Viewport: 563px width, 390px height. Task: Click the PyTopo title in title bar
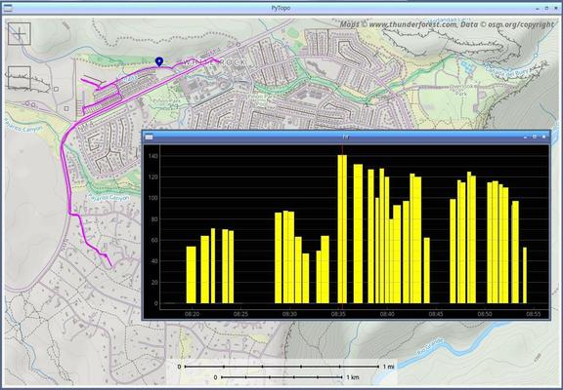tap(281, 8)
